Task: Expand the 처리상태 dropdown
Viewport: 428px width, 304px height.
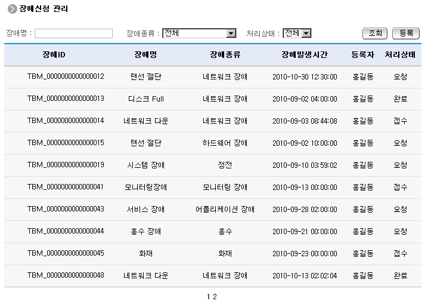Action: 306,33
